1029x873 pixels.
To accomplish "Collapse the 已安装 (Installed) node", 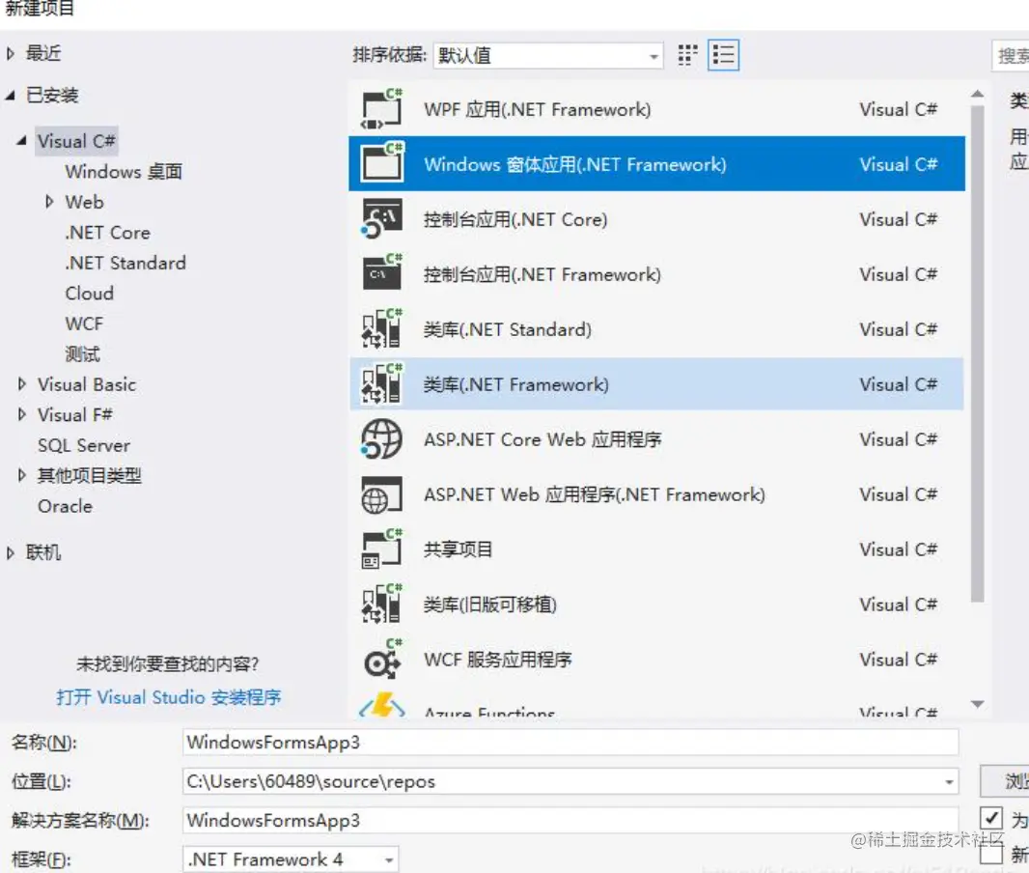I will coord(10,96).
